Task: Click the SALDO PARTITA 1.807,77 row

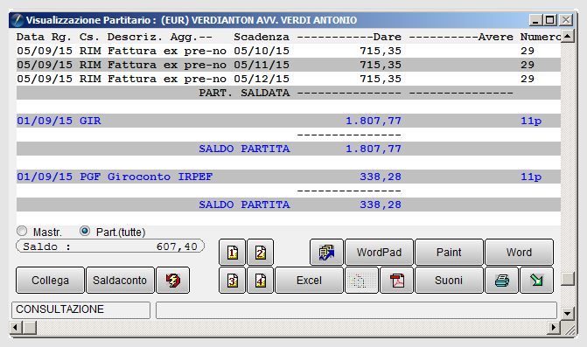Action: point(289,149)
